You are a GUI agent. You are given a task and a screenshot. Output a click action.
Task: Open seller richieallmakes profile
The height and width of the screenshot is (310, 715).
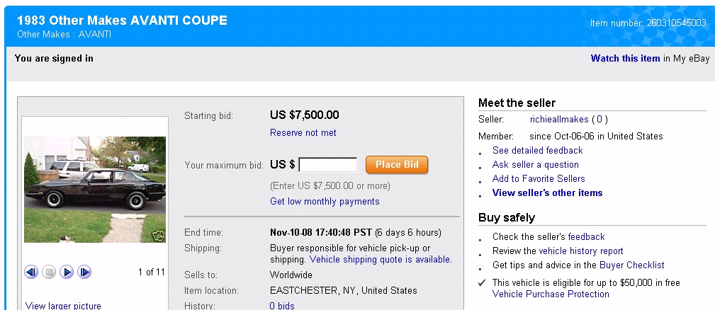(x=559, y=119)
